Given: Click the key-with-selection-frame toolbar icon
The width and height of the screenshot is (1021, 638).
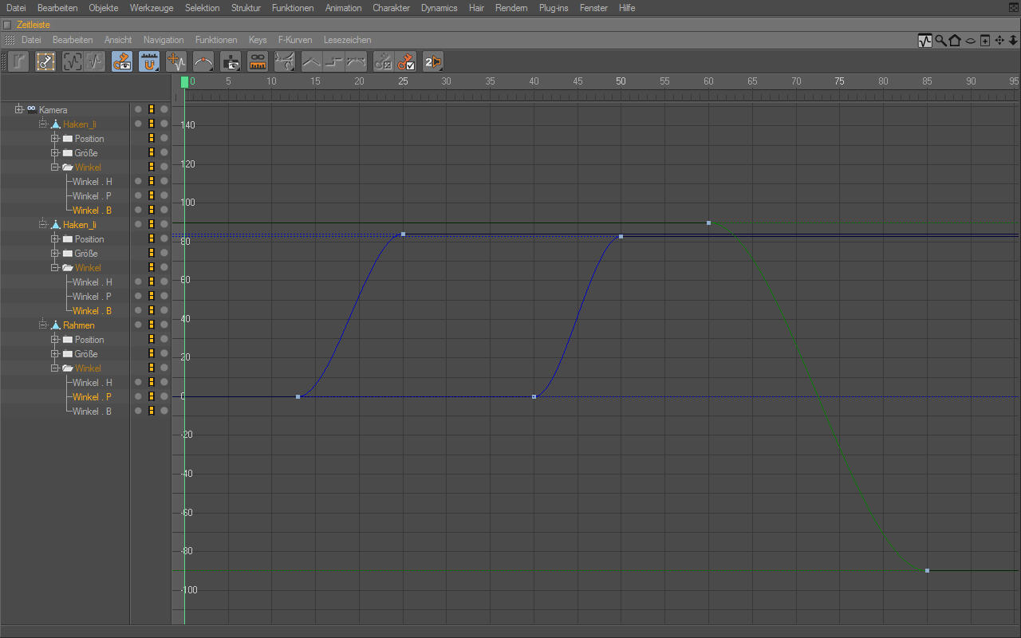Looking at the screenshot, I should pyautogui.click(x=45, y=61).
